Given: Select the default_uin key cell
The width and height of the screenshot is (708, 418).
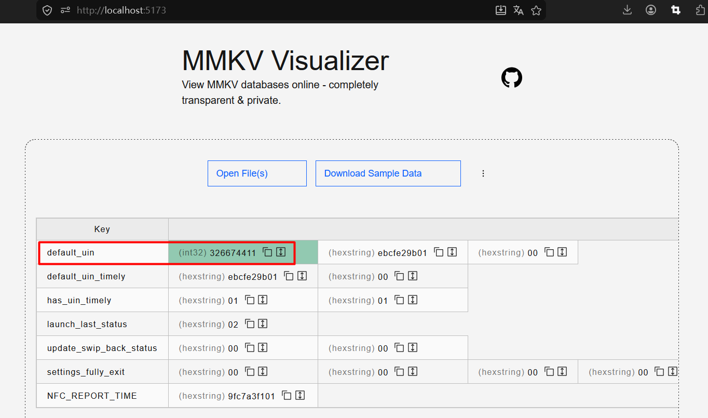Looking at the screenshot, I should click(102, 252).
